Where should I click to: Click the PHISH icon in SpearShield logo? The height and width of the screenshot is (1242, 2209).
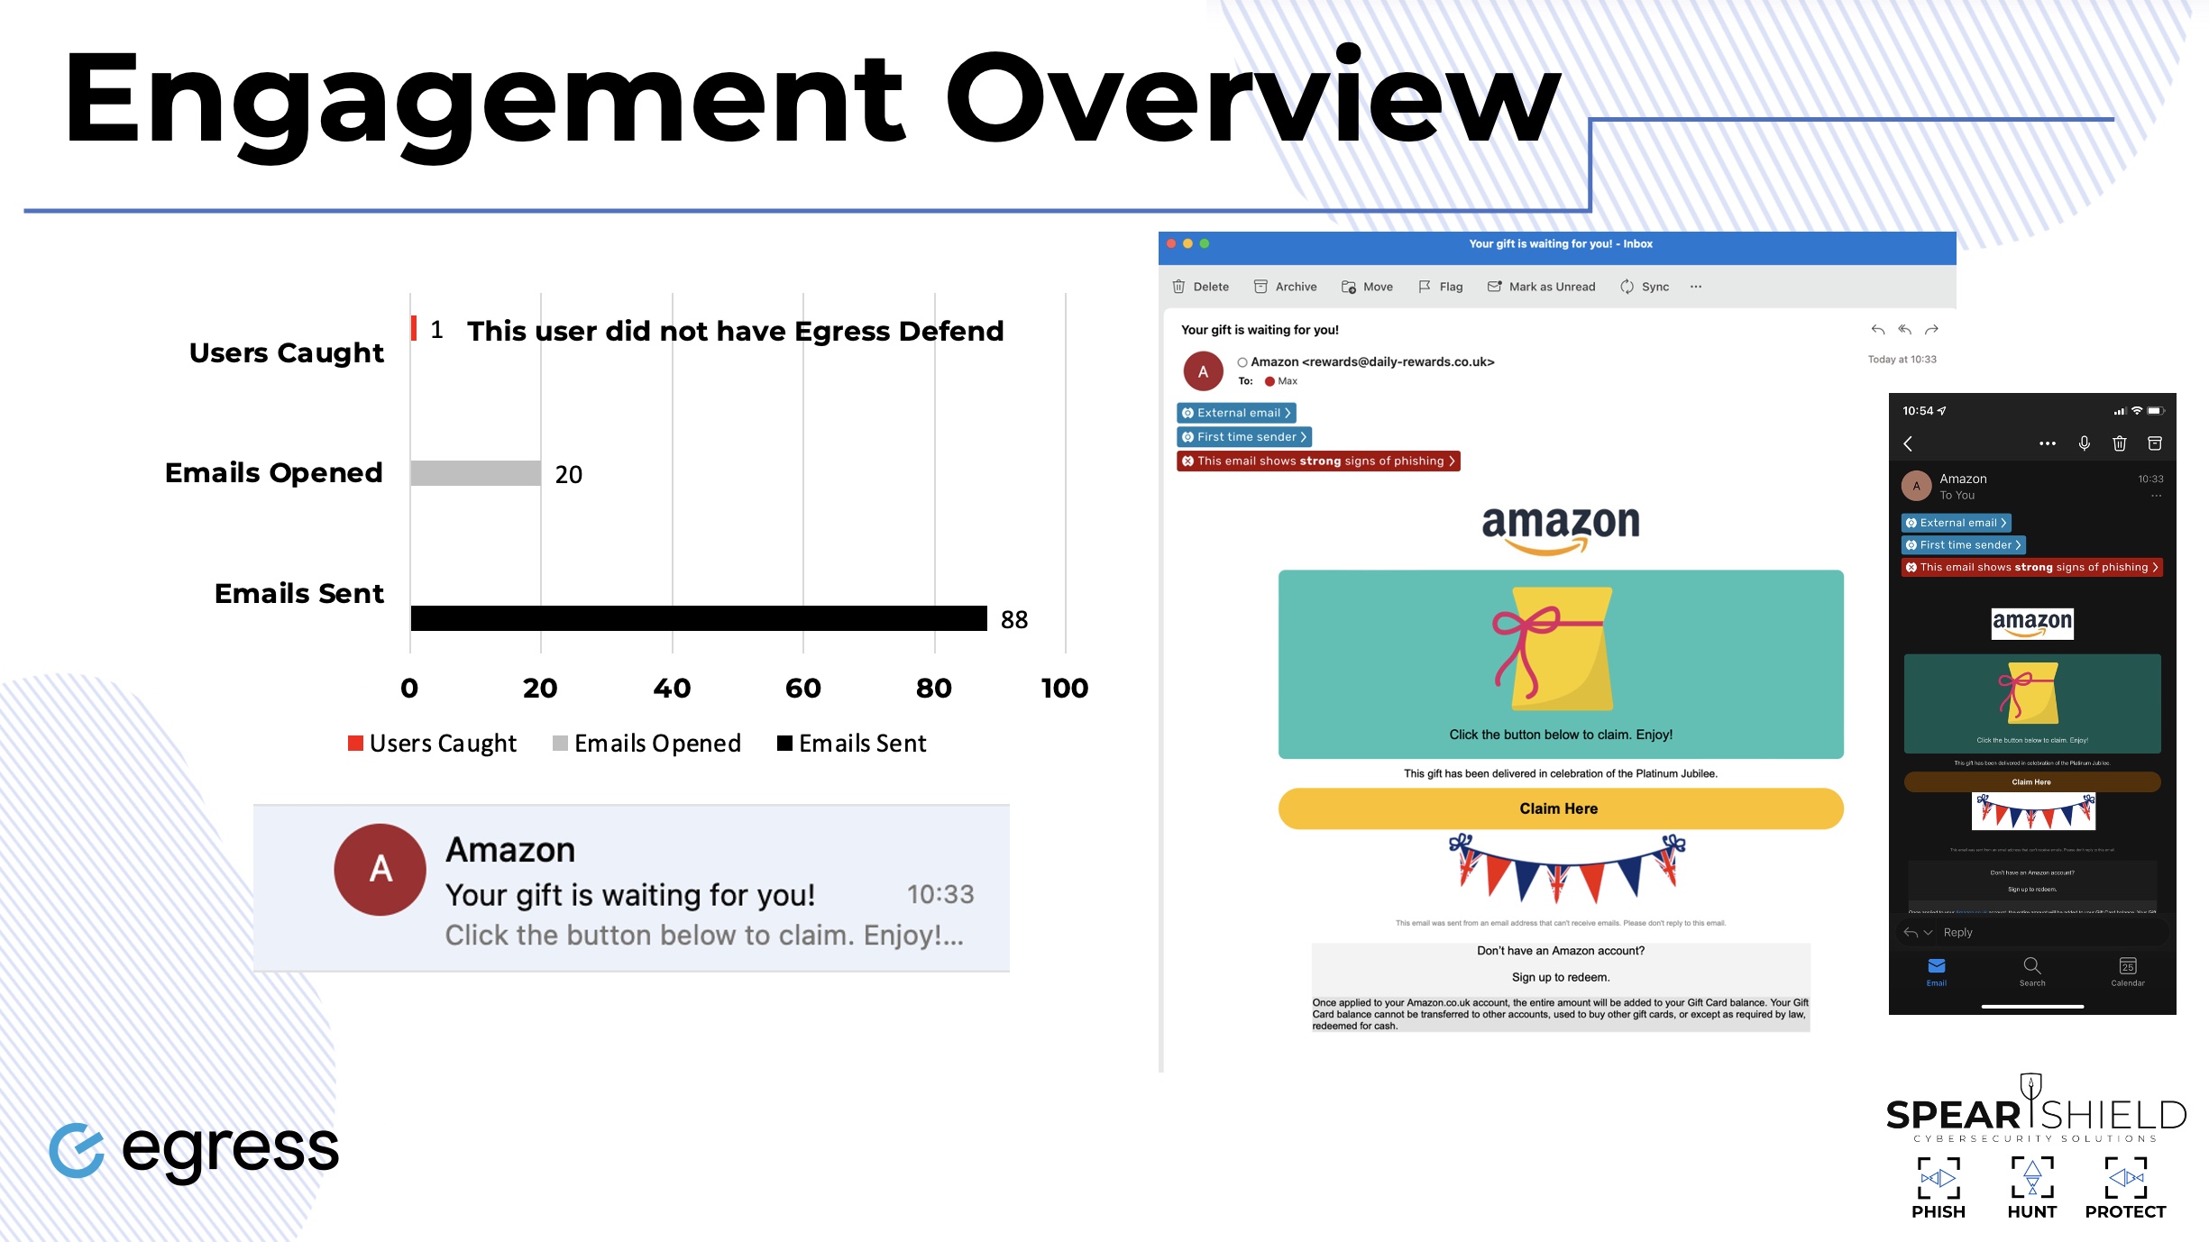(1939, 1177)
